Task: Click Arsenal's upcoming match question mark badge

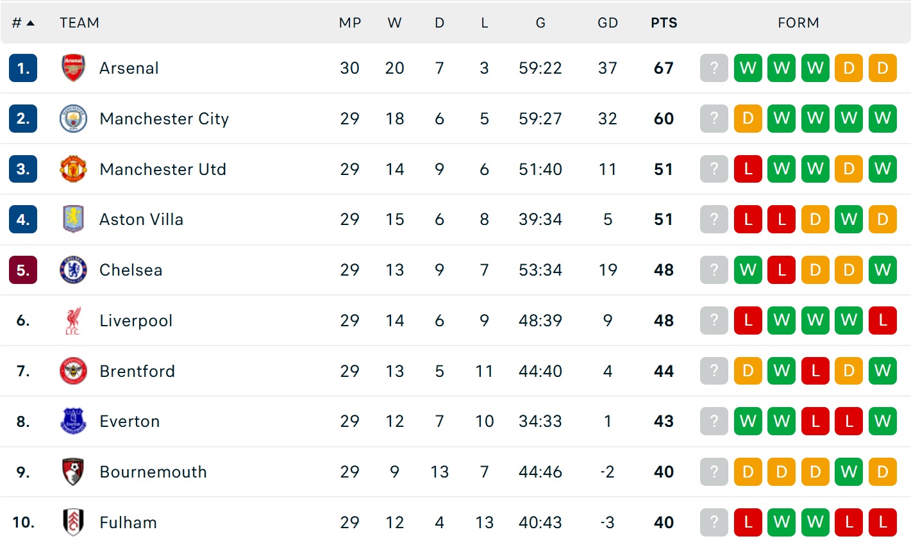Action: coord(714,68)
